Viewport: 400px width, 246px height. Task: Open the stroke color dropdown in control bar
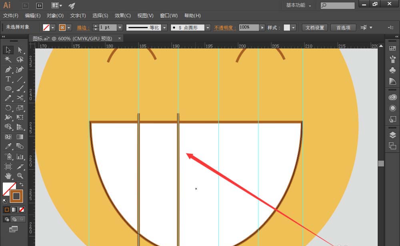coord(69,28)
